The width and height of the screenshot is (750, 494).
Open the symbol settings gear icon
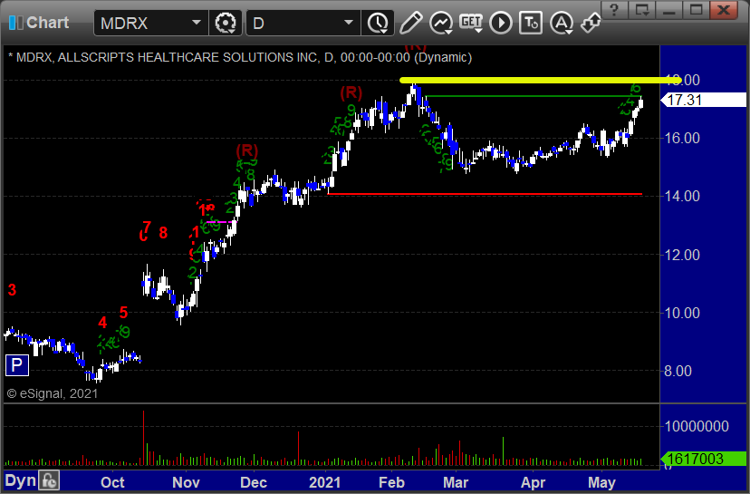225,23
